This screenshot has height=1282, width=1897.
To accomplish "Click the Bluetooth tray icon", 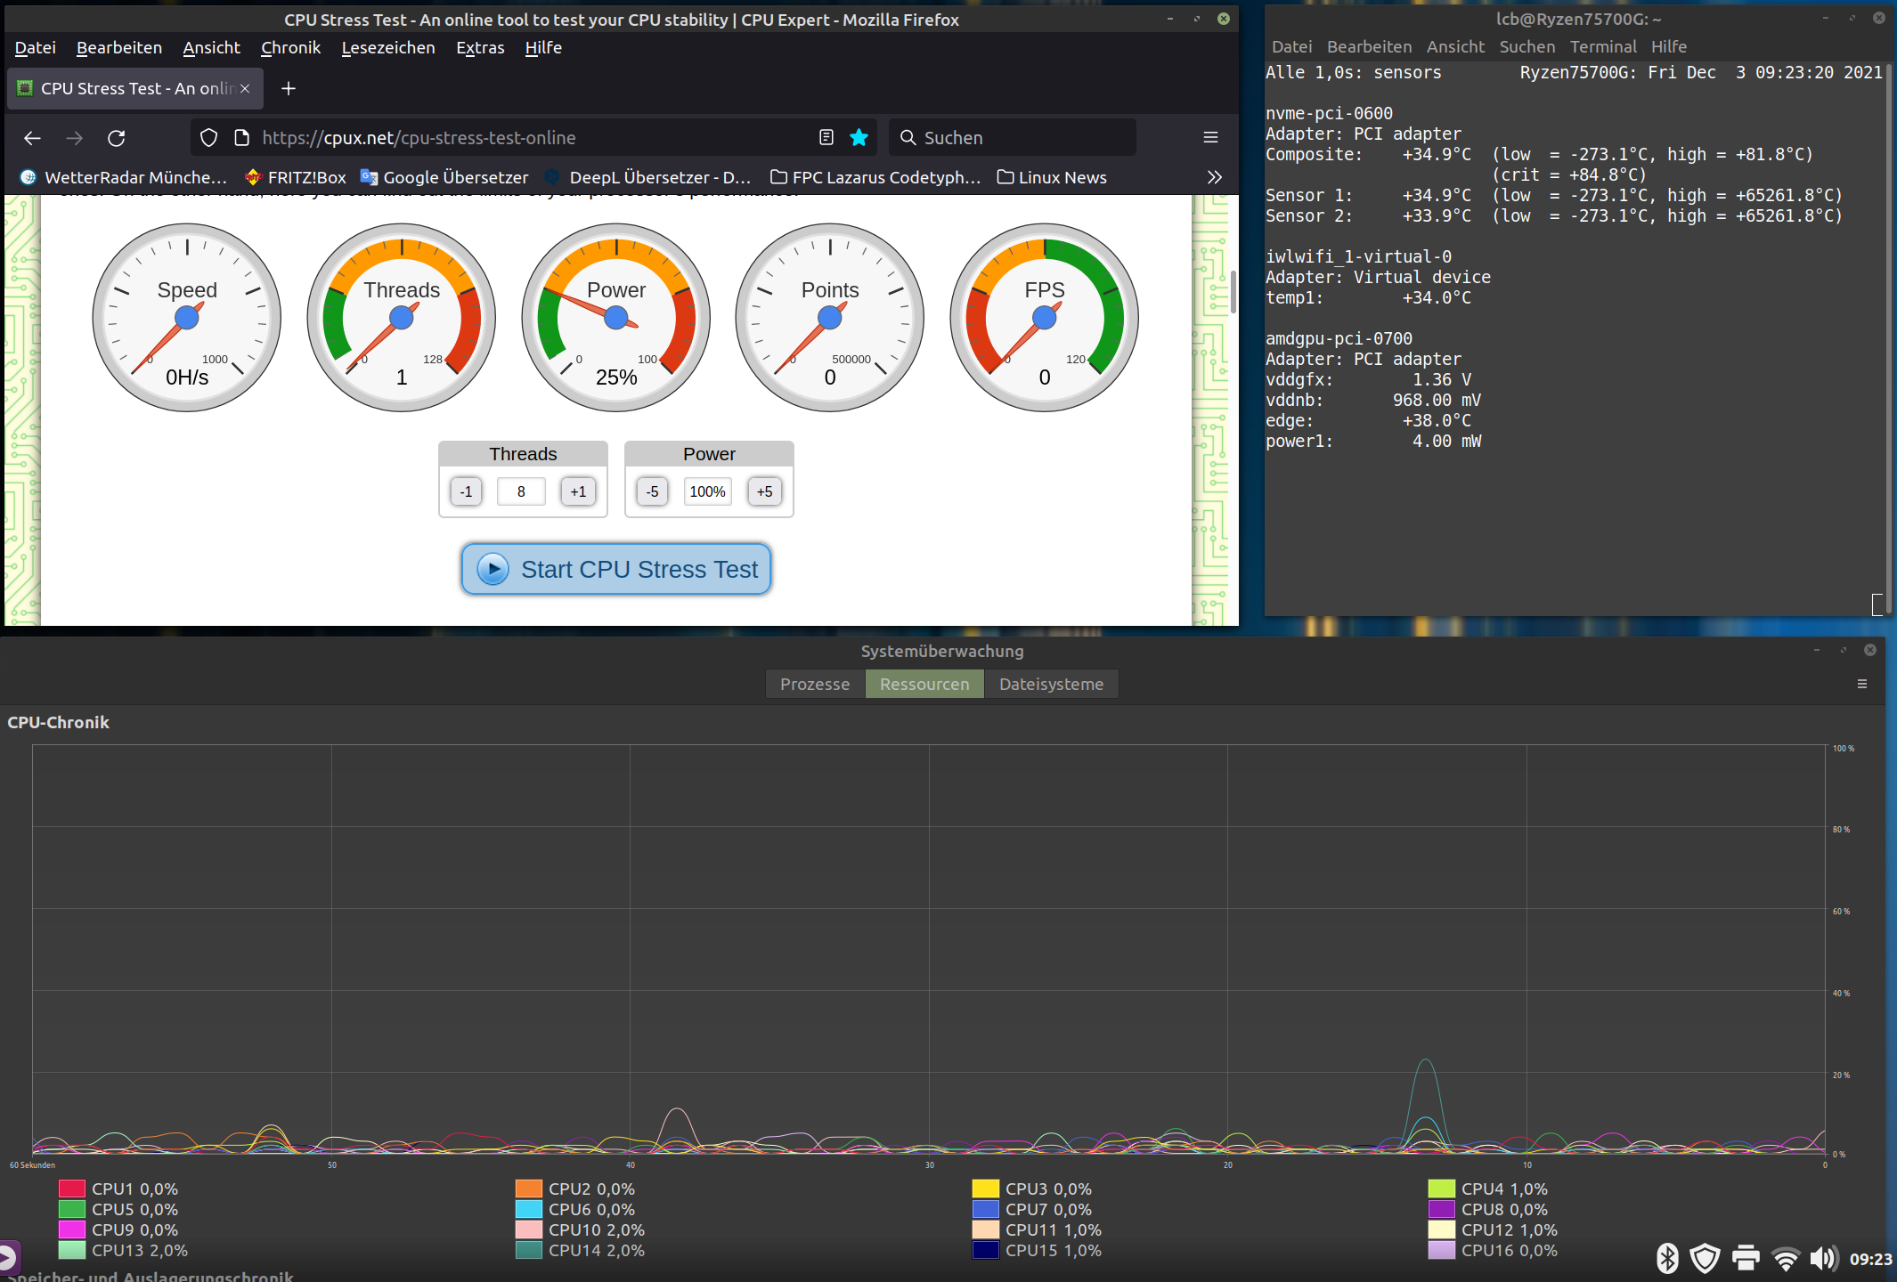I will point(1667,1258).
